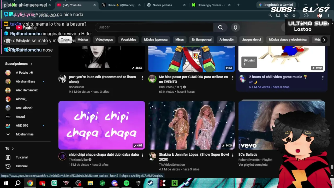The width and height of the screenshot is (334, 188).
Task: Expand subscriptions with Mostrar más
Action: pos(20,134)
